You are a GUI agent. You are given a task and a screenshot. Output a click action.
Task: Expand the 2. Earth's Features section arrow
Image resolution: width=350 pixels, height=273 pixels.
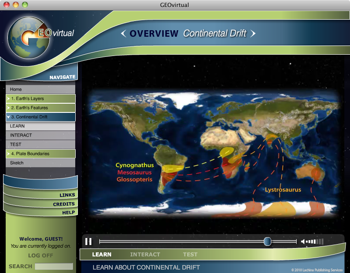[8, 108]
